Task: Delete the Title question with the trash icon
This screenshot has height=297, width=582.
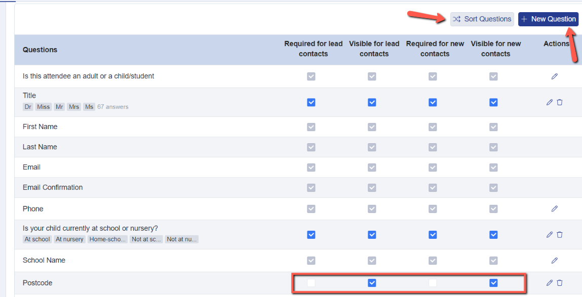Action: click(x=559, y=102)
